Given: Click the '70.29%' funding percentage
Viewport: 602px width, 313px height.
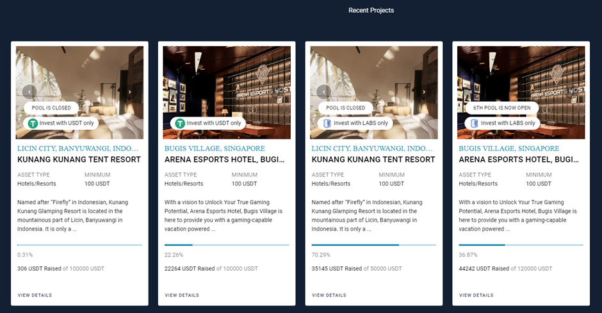Looking at the screenshot, I should [x=321, y=255].
